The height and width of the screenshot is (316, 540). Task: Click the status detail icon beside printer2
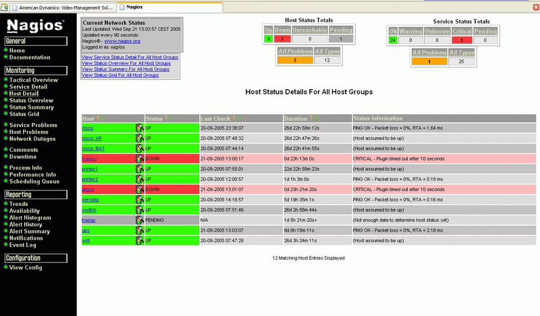139,179
